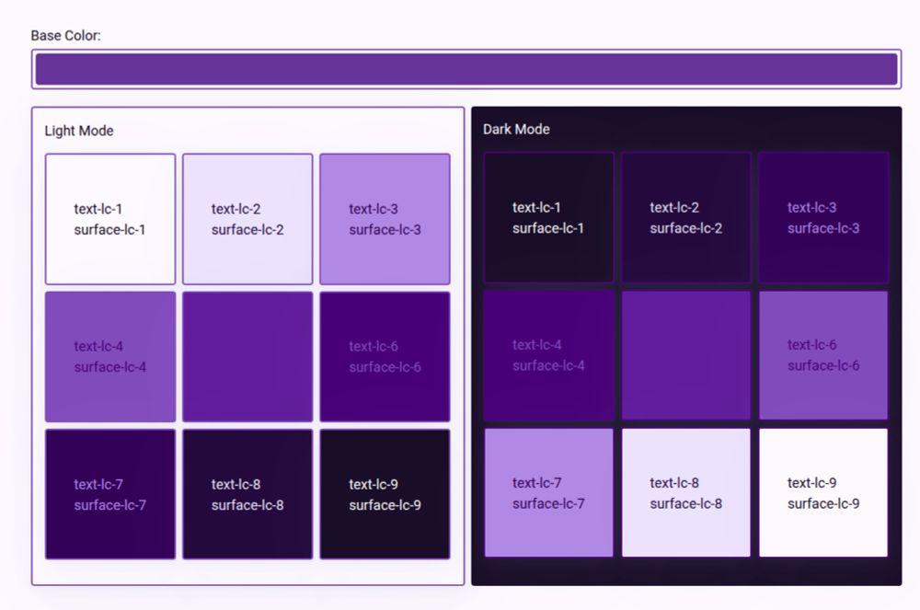Select Dark Mode surface-lc-8 swatch

pyautogui.click(x=686, y=493)
